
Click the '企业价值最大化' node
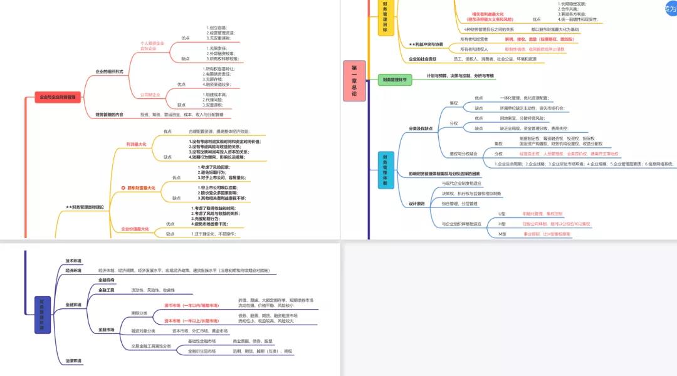[x=135, y=229]
